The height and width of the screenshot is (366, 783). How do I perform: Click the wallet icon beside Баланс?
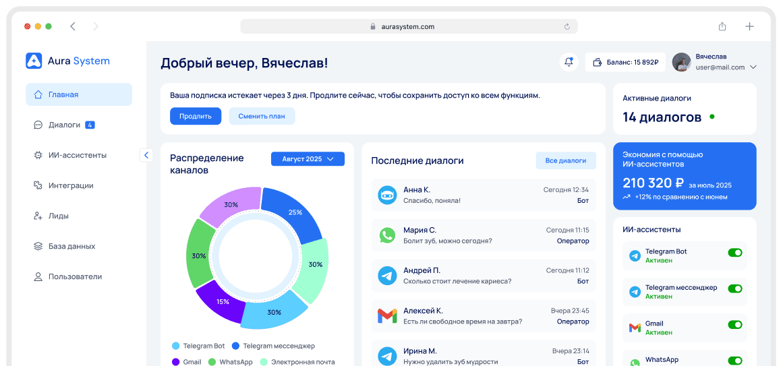[x=597, y=63]
